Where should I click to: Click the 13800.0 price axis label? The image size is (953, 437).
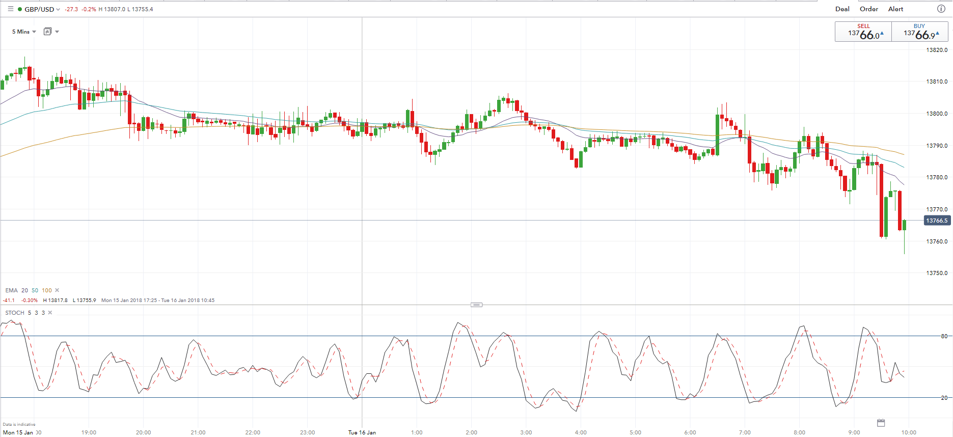pos(937,114)
